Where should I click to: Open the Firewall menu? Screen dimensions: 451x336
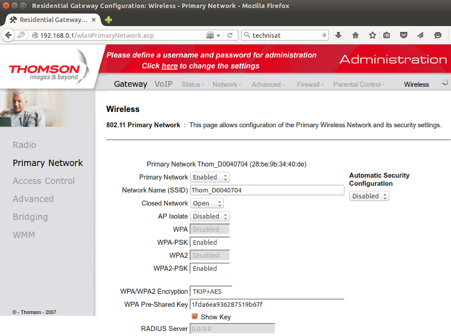click(x=309, y=84)
